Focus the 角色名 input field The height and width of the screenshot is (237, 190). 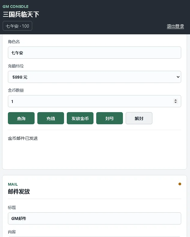click(x=94, y=53)
